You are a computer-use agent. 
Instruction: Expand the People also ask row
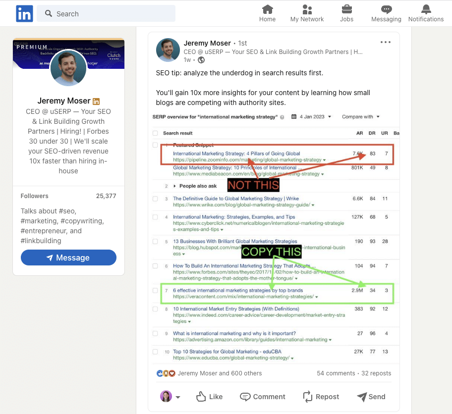[x=174, y=186]
